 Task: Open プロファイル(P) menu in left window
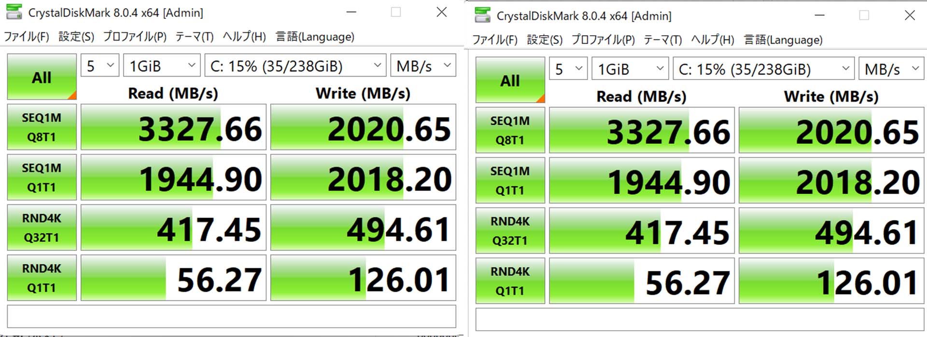(135, 37)
